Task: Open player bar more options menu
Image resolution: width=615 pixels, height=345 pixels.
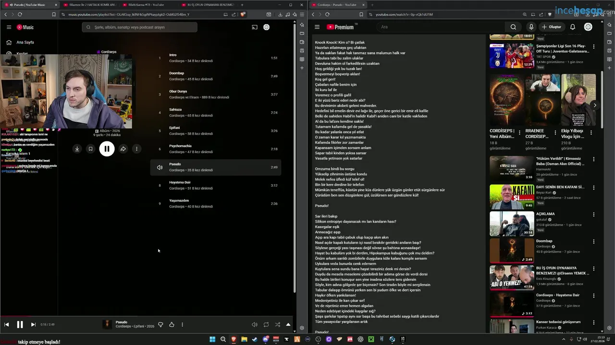Action: pos(182,324)
